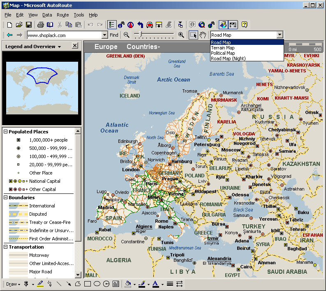Select Terrain Map from the list
The height and width of the screenshot is (291, 326).
click(247, 48)
